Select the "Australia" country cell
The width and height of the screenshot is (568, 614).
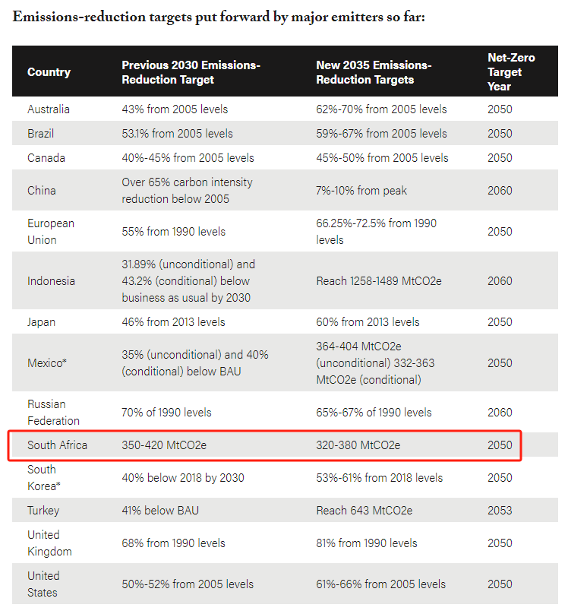(49, 109)
